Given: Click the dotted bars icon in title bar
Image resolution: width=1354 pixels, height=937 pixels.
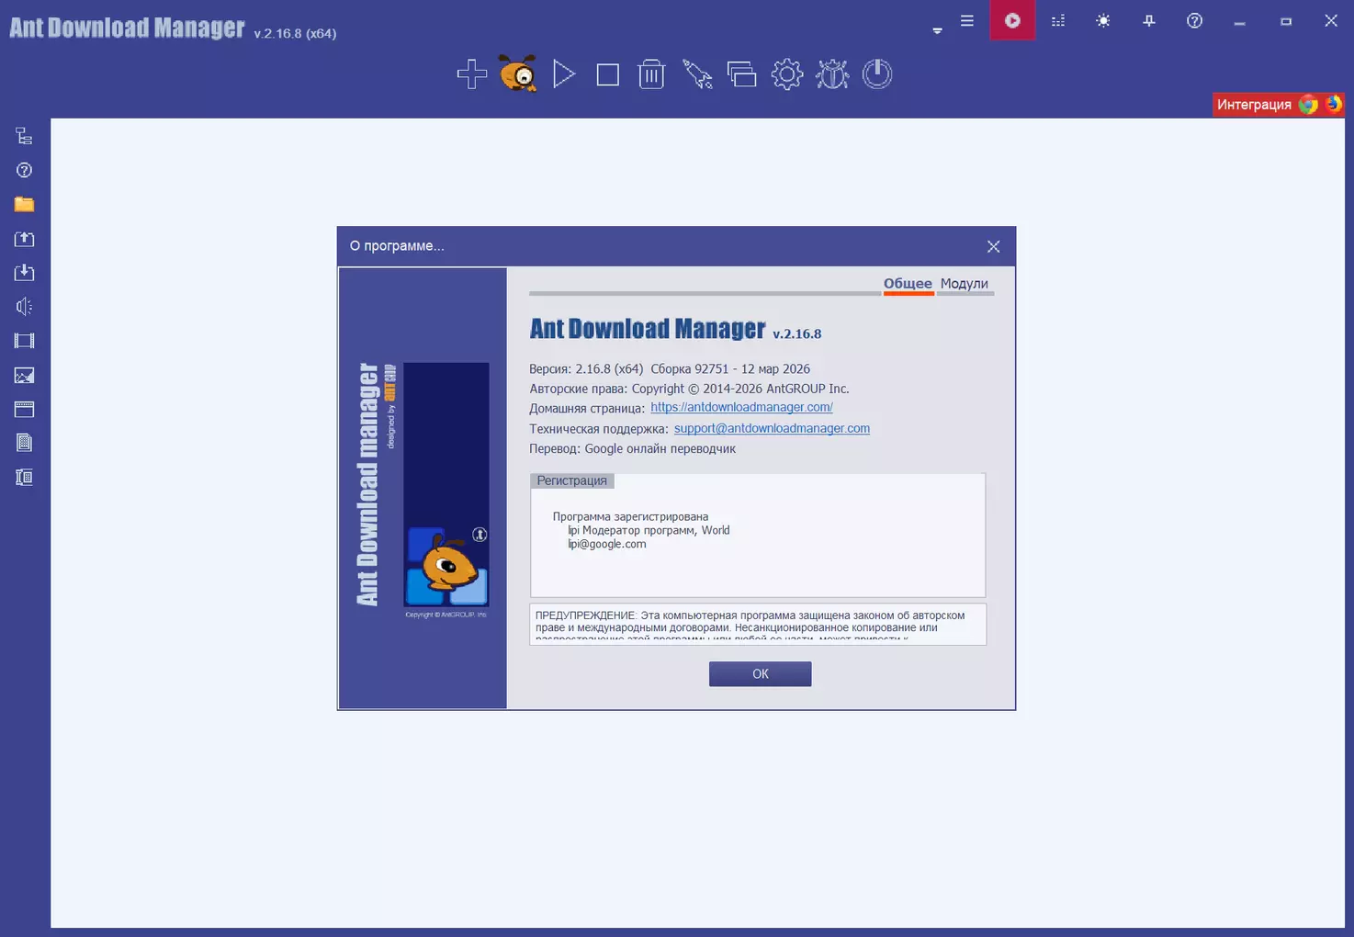Looking at the screenshot, I should [x=1058, y=20].
